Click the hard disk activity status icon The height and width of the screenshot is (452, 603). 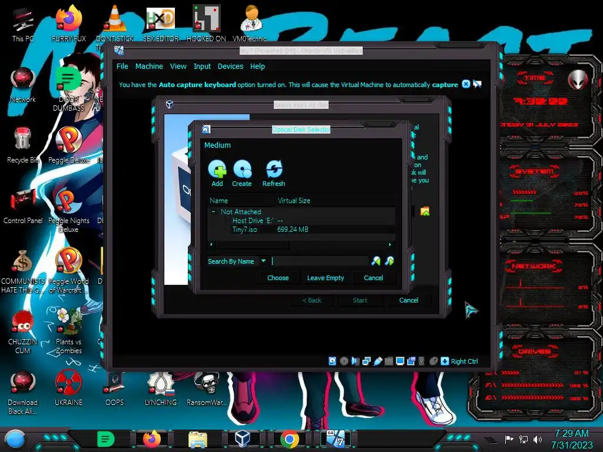point(333,361)
